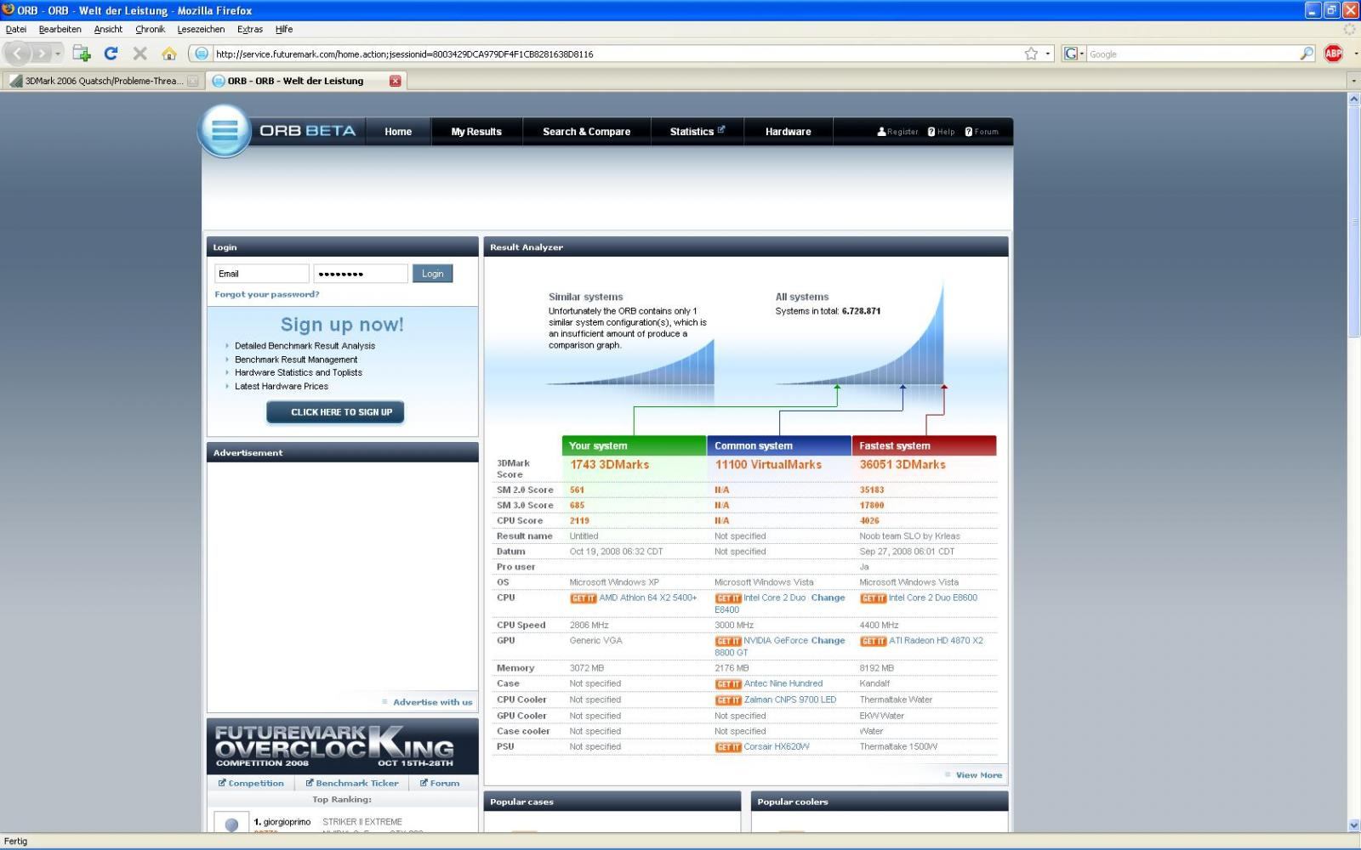Click Change next to NVIDIA GeForce
1361x850 pixels.
[828, 641]
